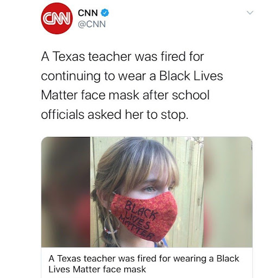
Task: Open the CNN display name profile link
Action: [88, 13]
